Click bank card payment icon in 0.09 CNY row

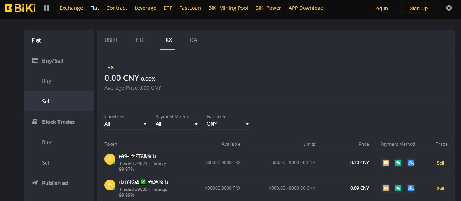point(385,188)
